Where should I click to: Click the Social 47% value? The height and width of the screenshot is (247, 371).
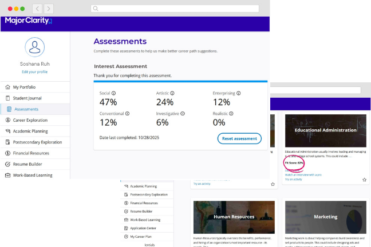click(108, 102)
